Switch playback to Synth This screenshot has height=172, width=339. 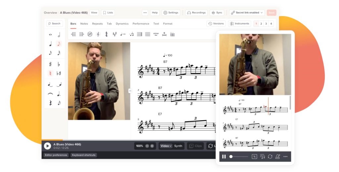click(x=178, y=146)
